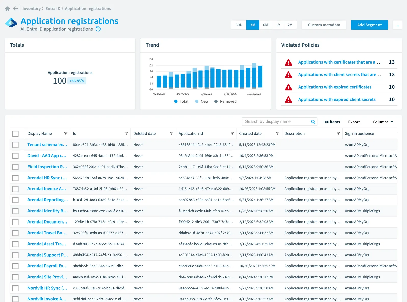Viewport: 407px width, 302px height.
Task: Open the Display Name column filter icon
Action: [x=66, y=134]
